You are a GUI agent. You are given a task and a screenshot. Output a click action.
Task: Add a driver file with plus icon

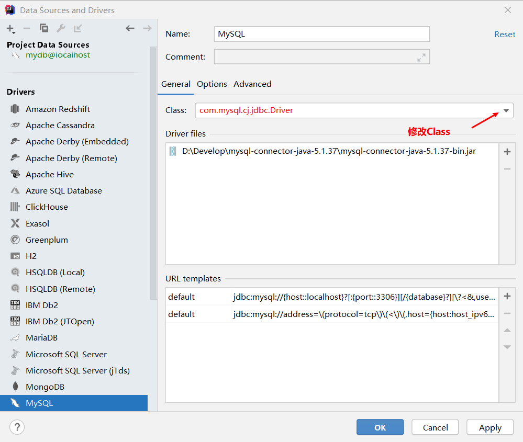pos(507,152)
